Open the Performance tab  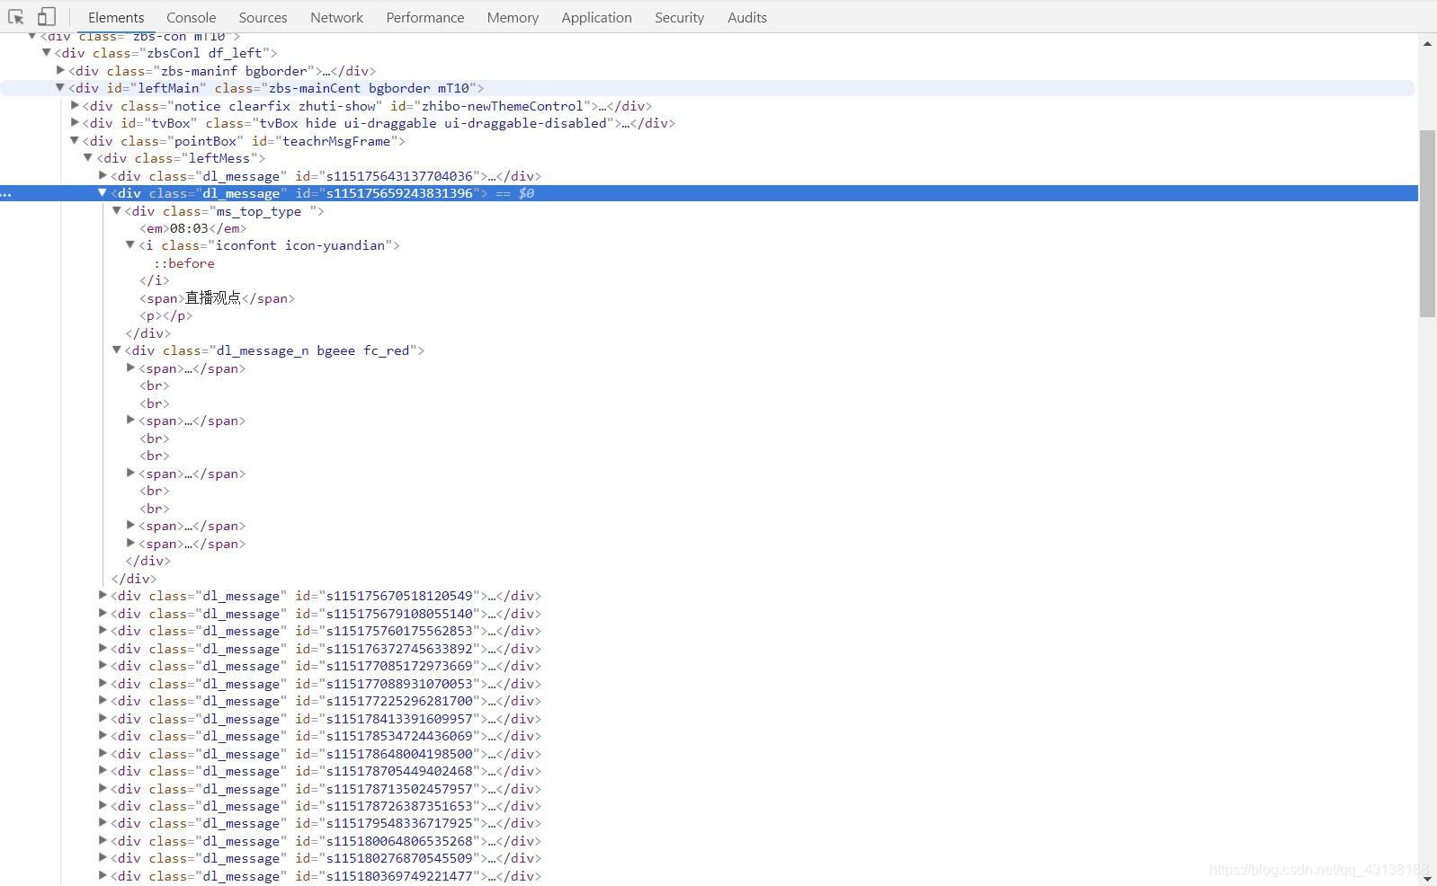(x=425, y=17)
